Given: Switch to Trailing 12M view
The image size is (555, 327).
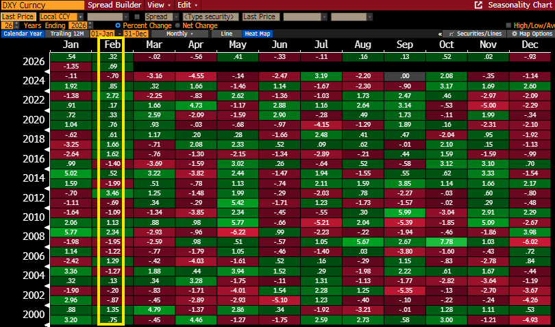Looking at the screenshot, I should (x=67, y=34).
